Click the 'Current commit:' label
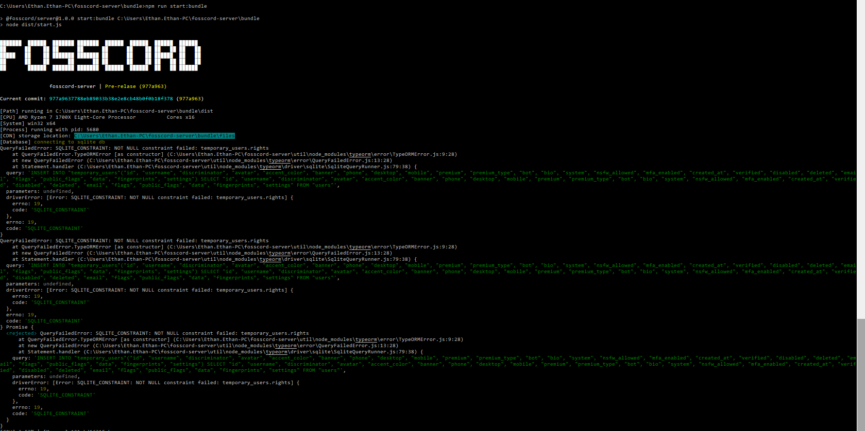 (23, 99)
